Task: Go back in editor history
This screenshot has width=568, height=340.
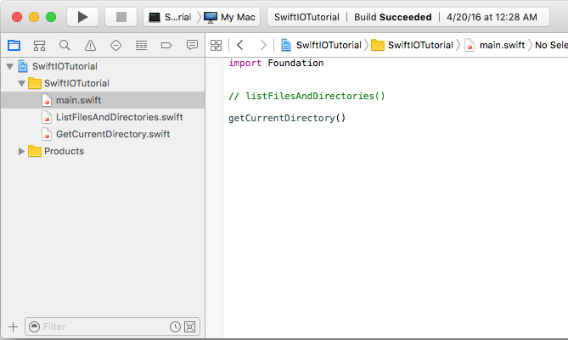Action: coord(239,45)
